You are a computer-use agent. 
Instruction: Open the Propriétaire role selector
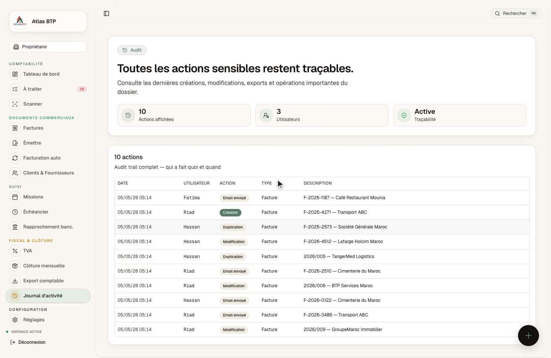click(x=48, y=47)
